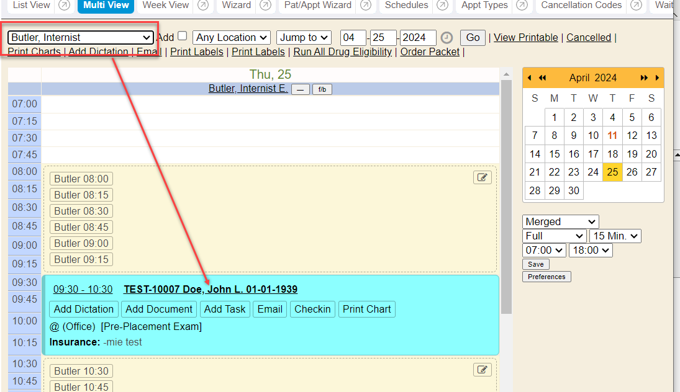This screenshot has width=680, height=392.
Task: Jump forward one year using double-right arrows
Action: [x=644, y=78]
